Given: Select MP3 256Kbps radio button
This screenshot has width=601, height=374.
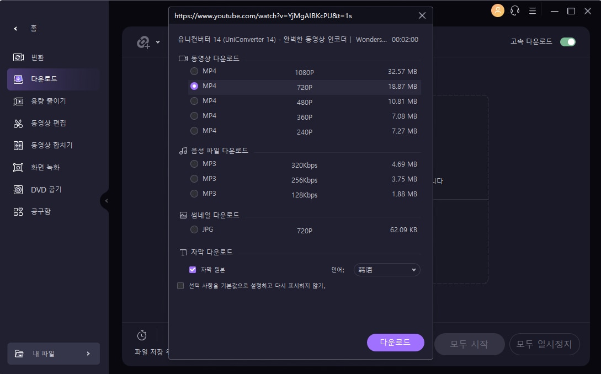Looking at the screenshot, I should pos(194,179).
